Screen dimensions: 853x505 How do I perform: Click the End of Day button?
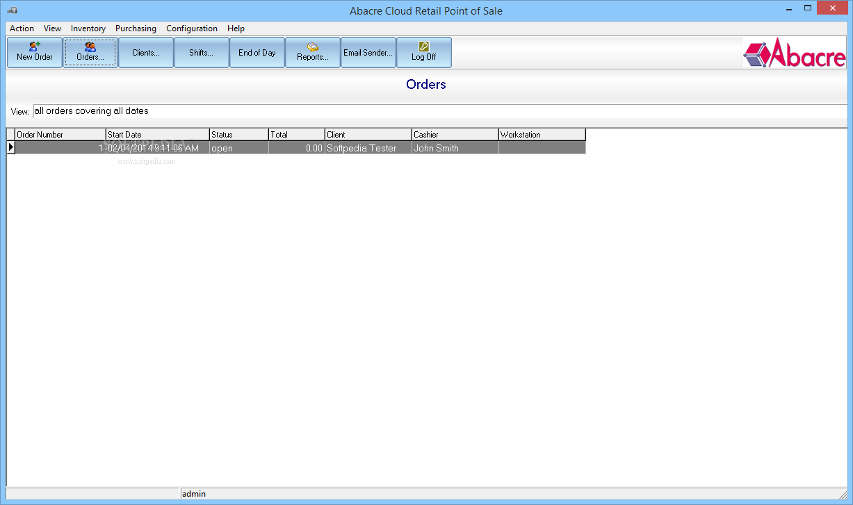(257, 52)
